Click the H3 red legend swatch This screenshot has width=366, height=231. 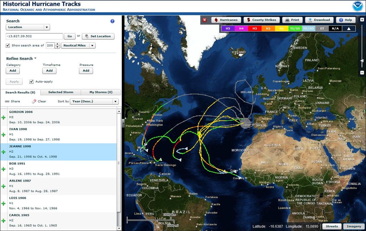(254, 29)
